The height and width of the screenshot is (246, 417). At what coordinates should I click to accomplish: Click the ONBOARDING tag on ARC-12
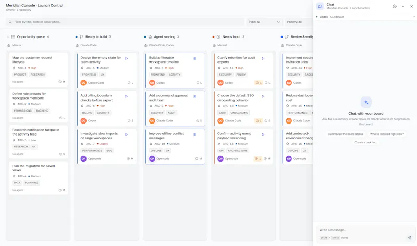click(239, 113)
